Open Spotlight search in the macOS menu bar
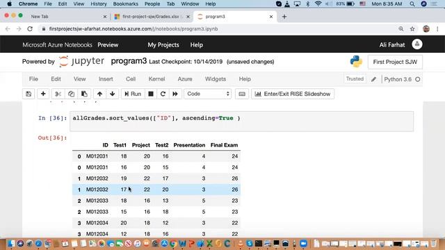 point(412,4)
